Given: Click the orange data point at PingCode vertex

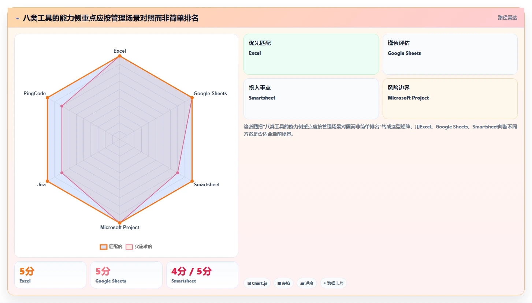Looking at the screenshot, I should (47, 98).
